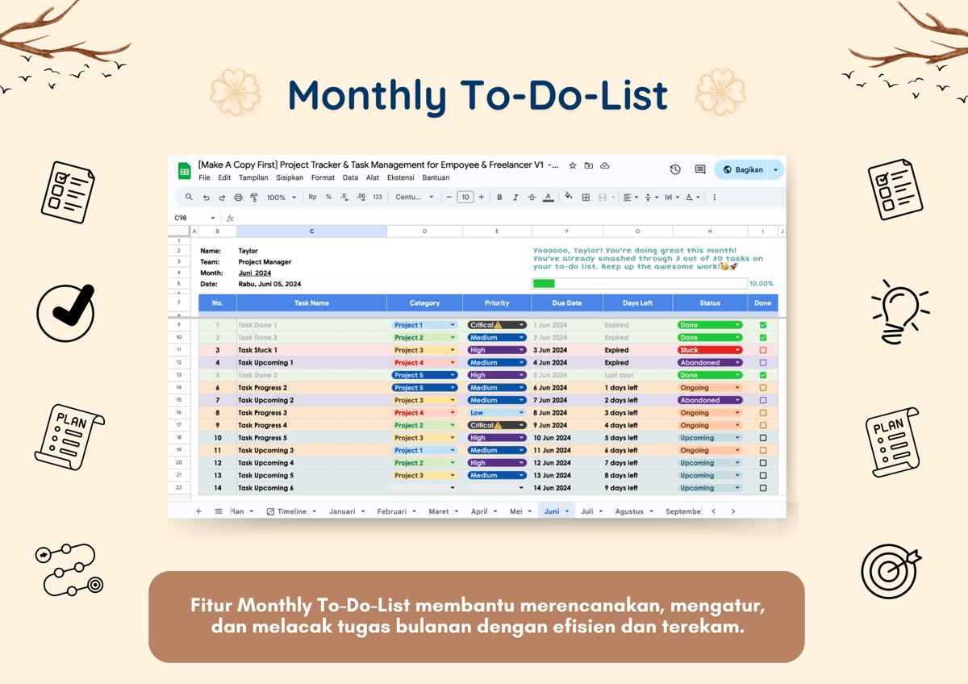Select the Print icon in the toolbar
The width and height of the screenshot is (968, 684).
click(x=238, y=197)
